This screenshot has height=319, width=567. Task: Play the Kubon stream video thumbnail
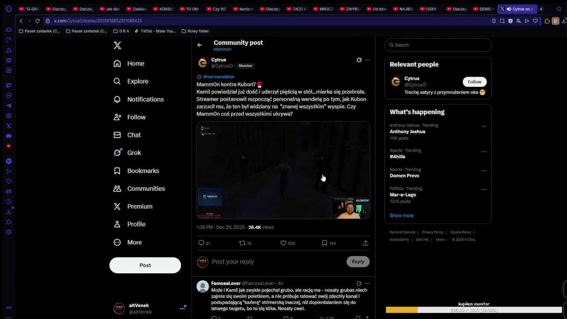pyautogui.click(x=283, y=170)
